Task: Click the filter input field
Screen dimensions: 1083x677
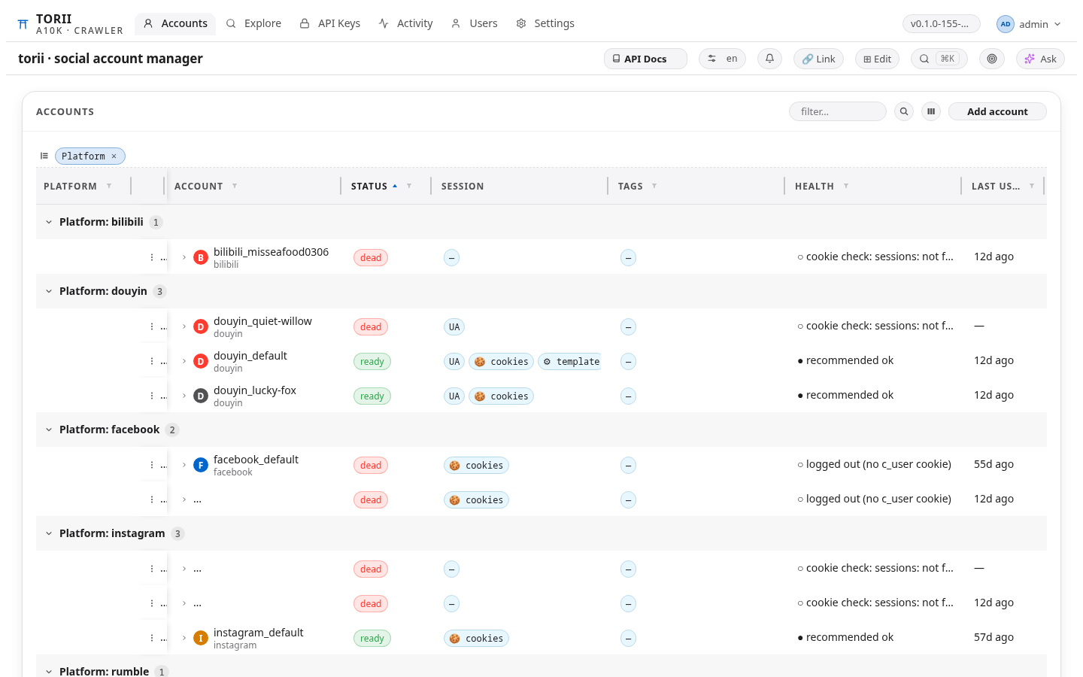Action: (838, 111)
